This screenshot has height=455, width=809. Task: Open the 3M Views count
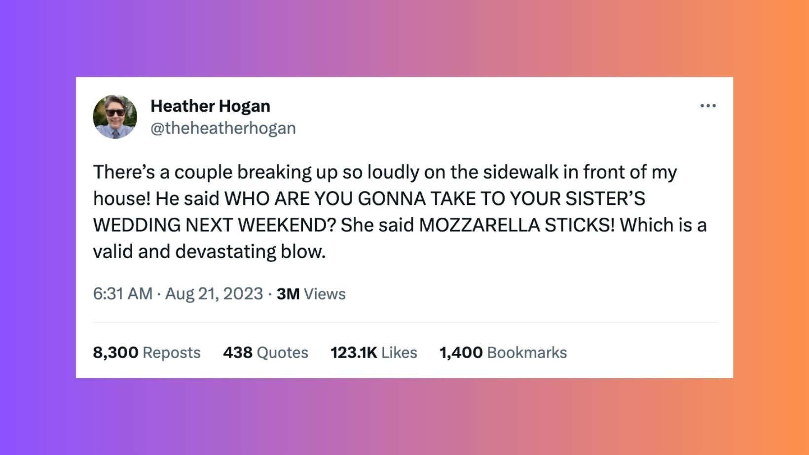(311, 294)
